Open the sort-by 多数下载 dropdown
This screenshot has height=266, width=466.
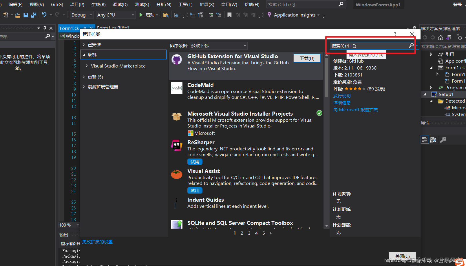(x=218, y=45)
